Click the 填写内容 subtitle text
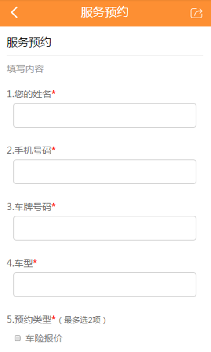 point(25,69)
